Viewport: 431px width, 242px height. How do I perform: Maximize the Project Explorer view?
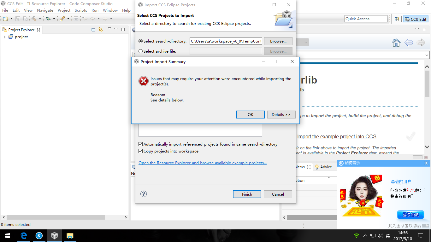point(123,30)
